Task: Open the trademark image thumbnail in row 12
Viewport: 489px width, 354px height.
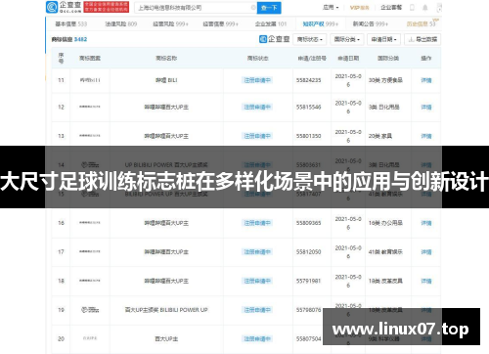Action: (x=90, y=107)
